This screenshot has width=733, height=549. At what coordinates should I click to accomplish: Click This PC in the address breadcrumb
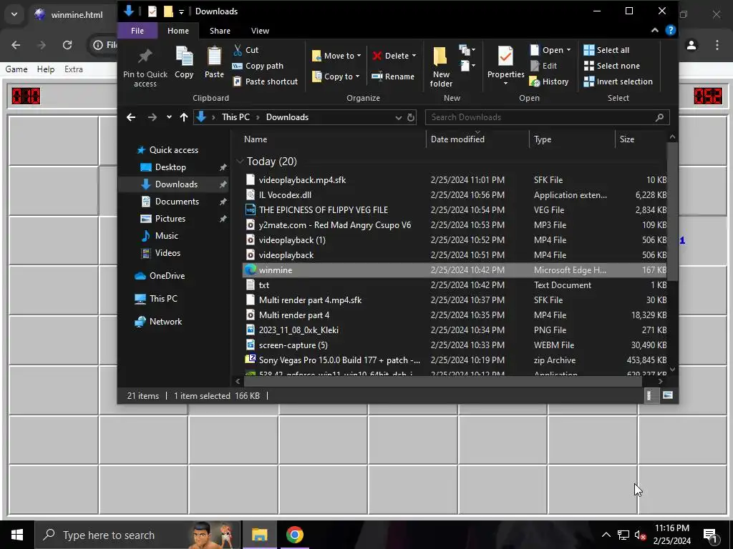(236, 117)
